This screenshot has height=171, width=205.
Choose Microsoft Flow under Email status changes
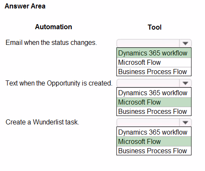coord(154,62)
